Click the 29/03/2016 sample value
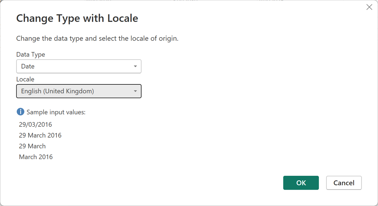Viewport: 378px width, 206px height. point(35,124)
